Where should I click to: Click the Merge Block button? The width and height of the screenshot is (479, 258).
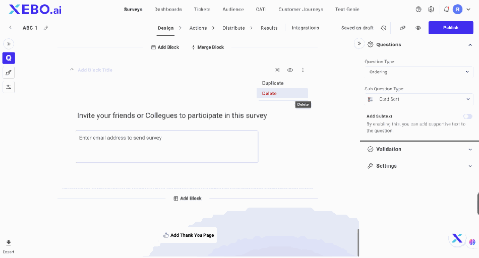208,47
